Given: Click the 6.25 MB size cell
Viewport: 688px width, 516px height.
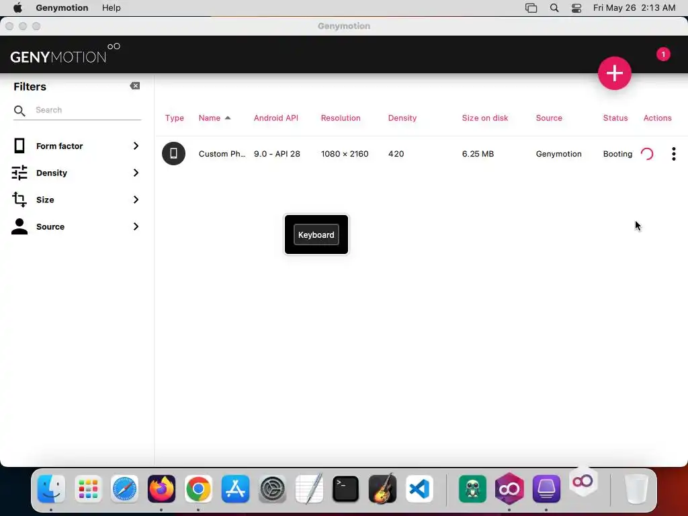Looking at the screenshot, I should pos(478,154).
